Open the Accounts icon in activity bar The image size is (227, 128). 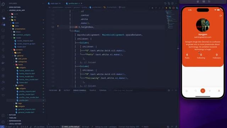coord(3,116)
